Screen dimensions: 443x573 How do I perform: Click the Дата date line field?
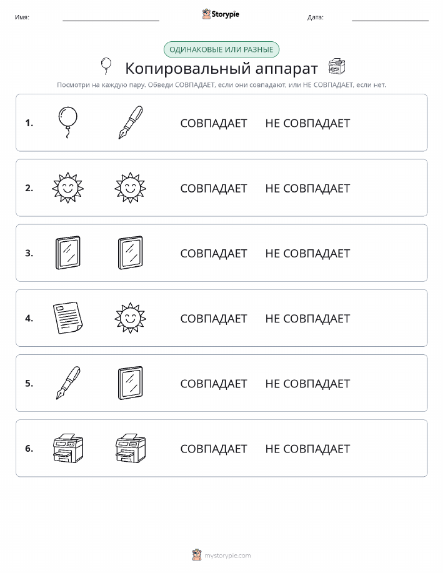tap(390, 17)
